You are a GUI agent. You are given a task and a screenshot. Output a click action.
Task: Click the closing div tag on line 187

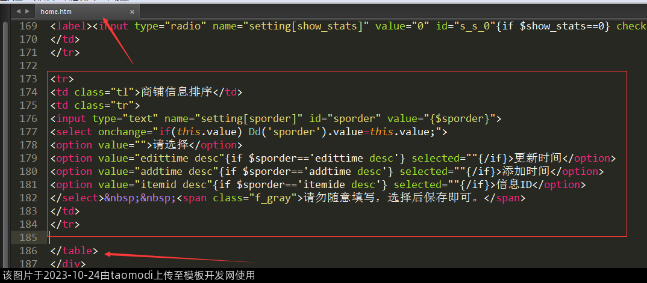pos(68,263)
